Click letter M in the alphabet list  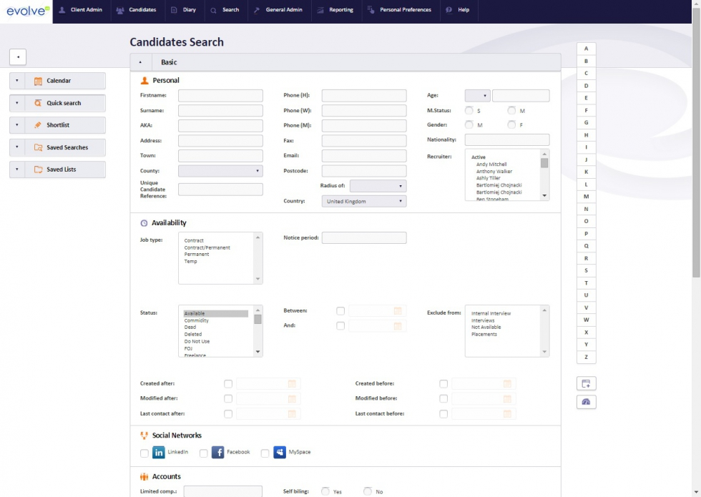pyautogui.click(x=585, y=197)
